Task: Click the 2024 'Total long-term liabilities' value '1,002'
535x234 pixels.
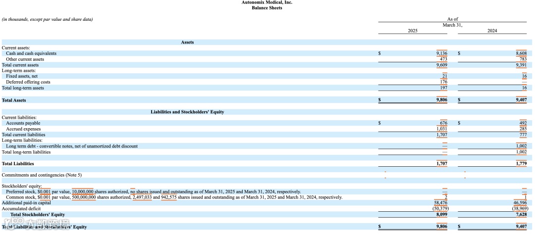Action: (521, 152)
